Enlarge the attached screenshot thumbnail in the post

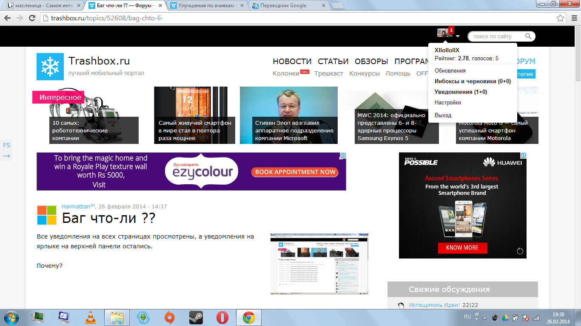(x=319, y=264)
